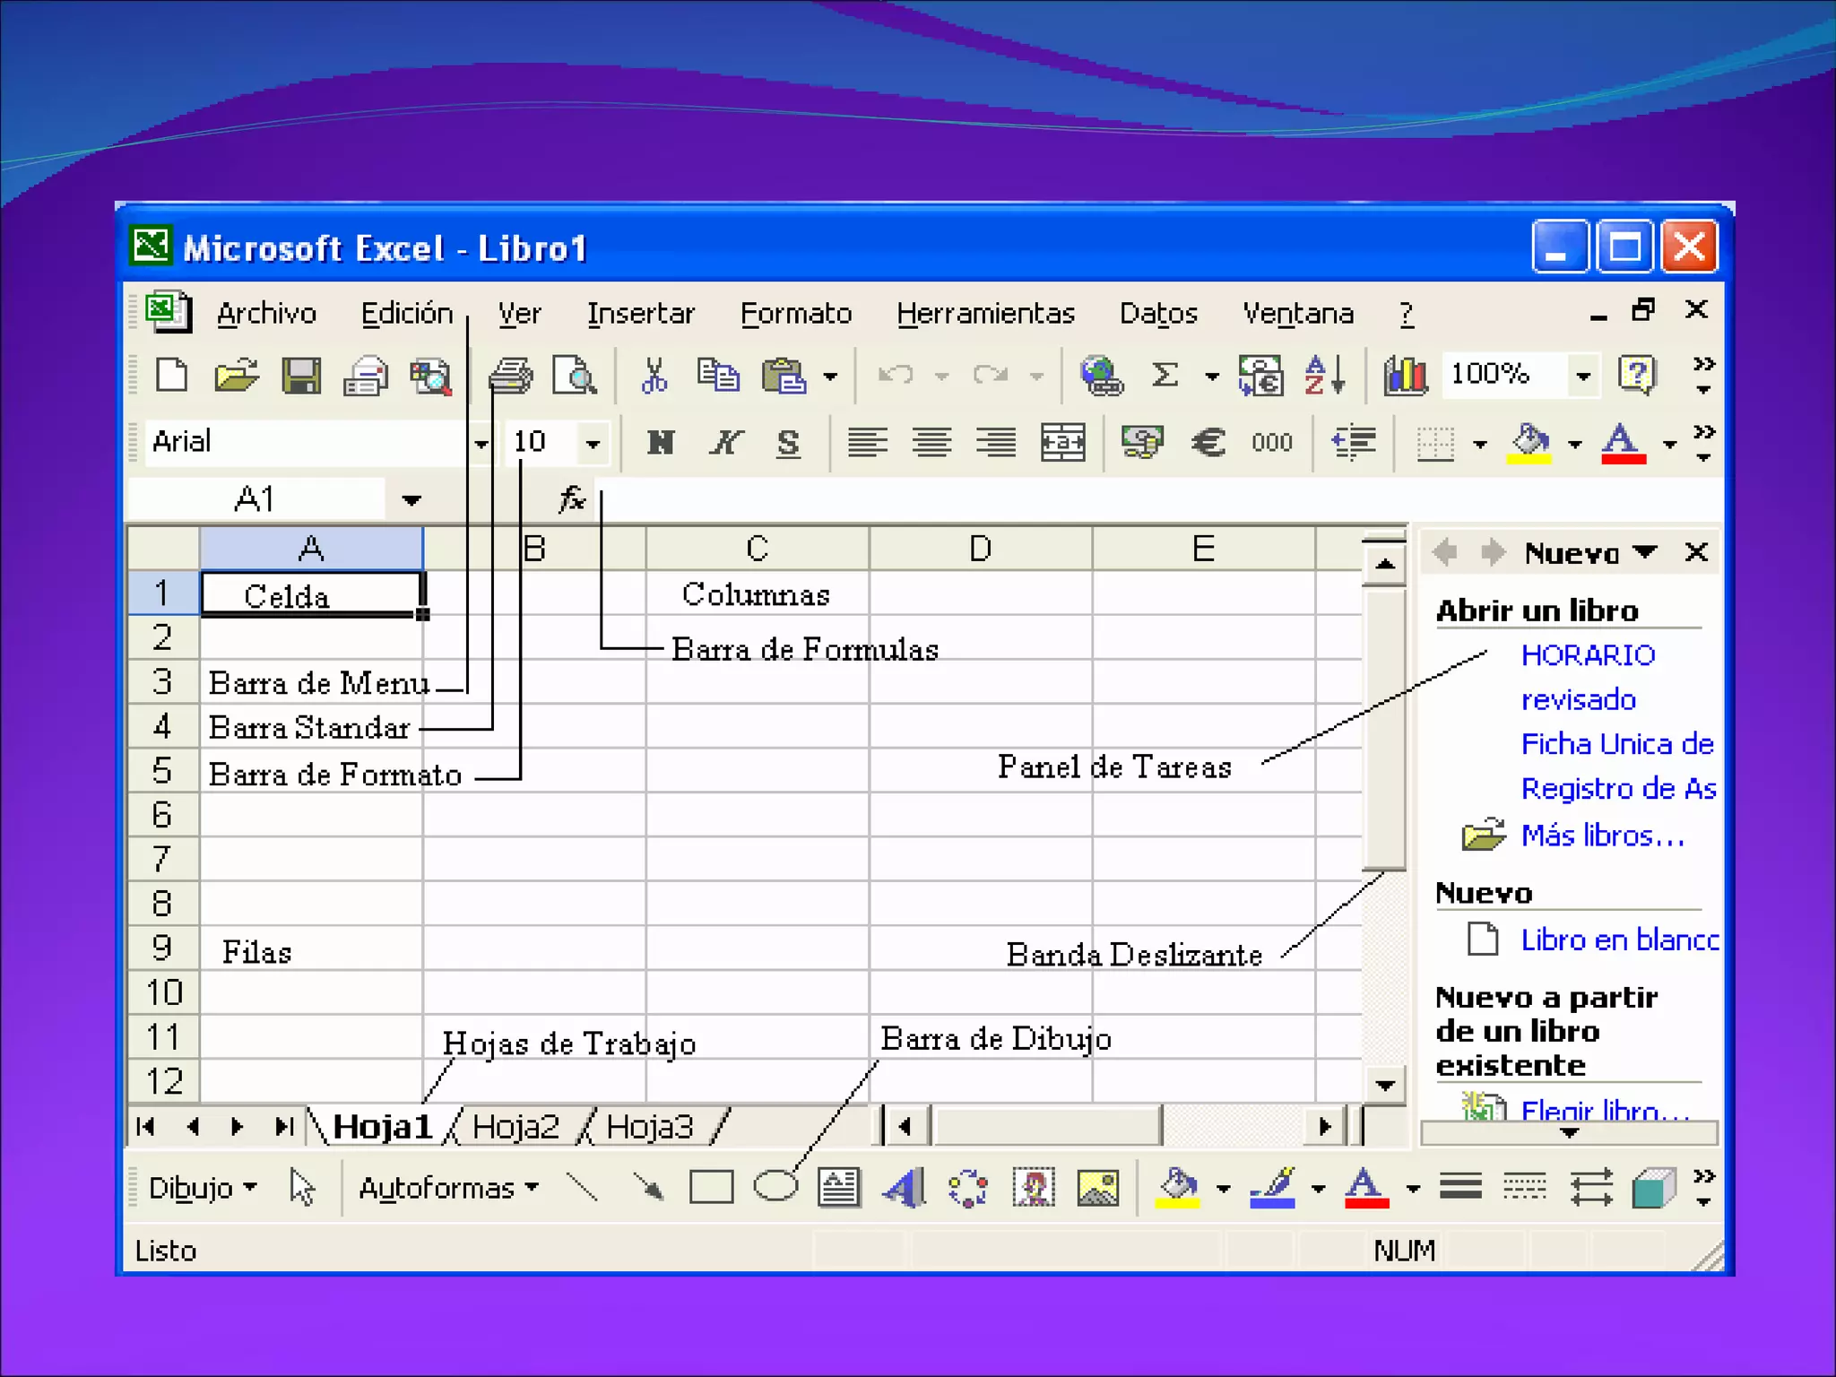Select the Oval shape drawing tool
Image resolution: width=1836 pixels, height=1377 pixels.
click(x=775, y=1187)
